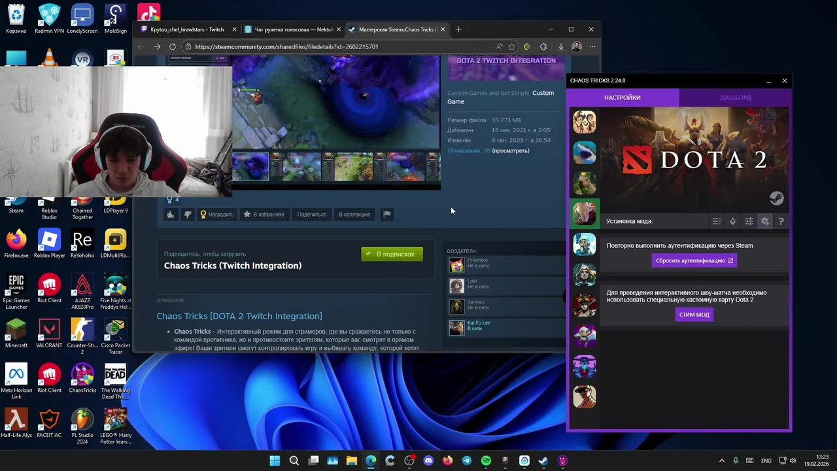The height and width of the screenshot is (471, 837).
Task: Select the first screenshot thumbnail in Steam gallery
Action: coord(250,167)
